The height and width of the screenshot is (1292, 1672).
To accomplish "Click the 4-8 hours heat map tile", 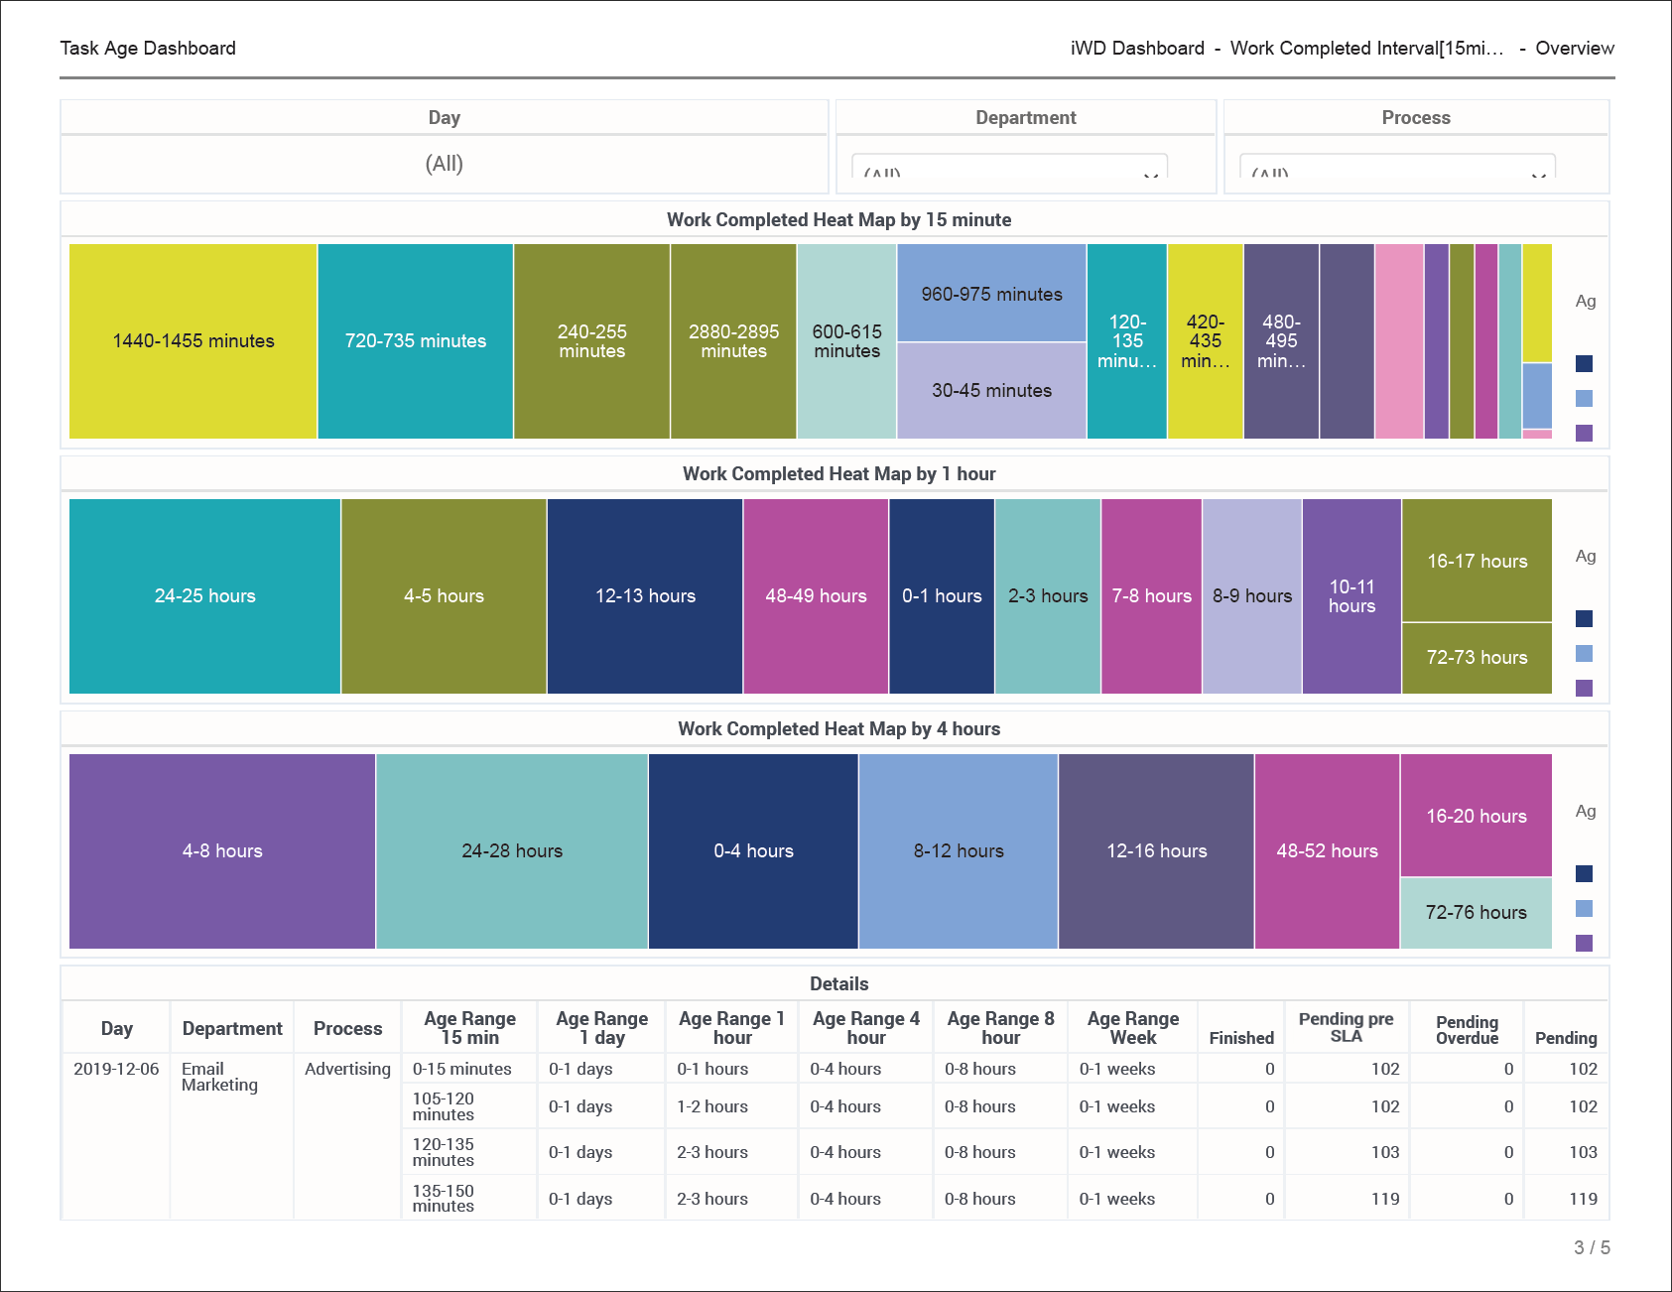I will pos(222,850).
